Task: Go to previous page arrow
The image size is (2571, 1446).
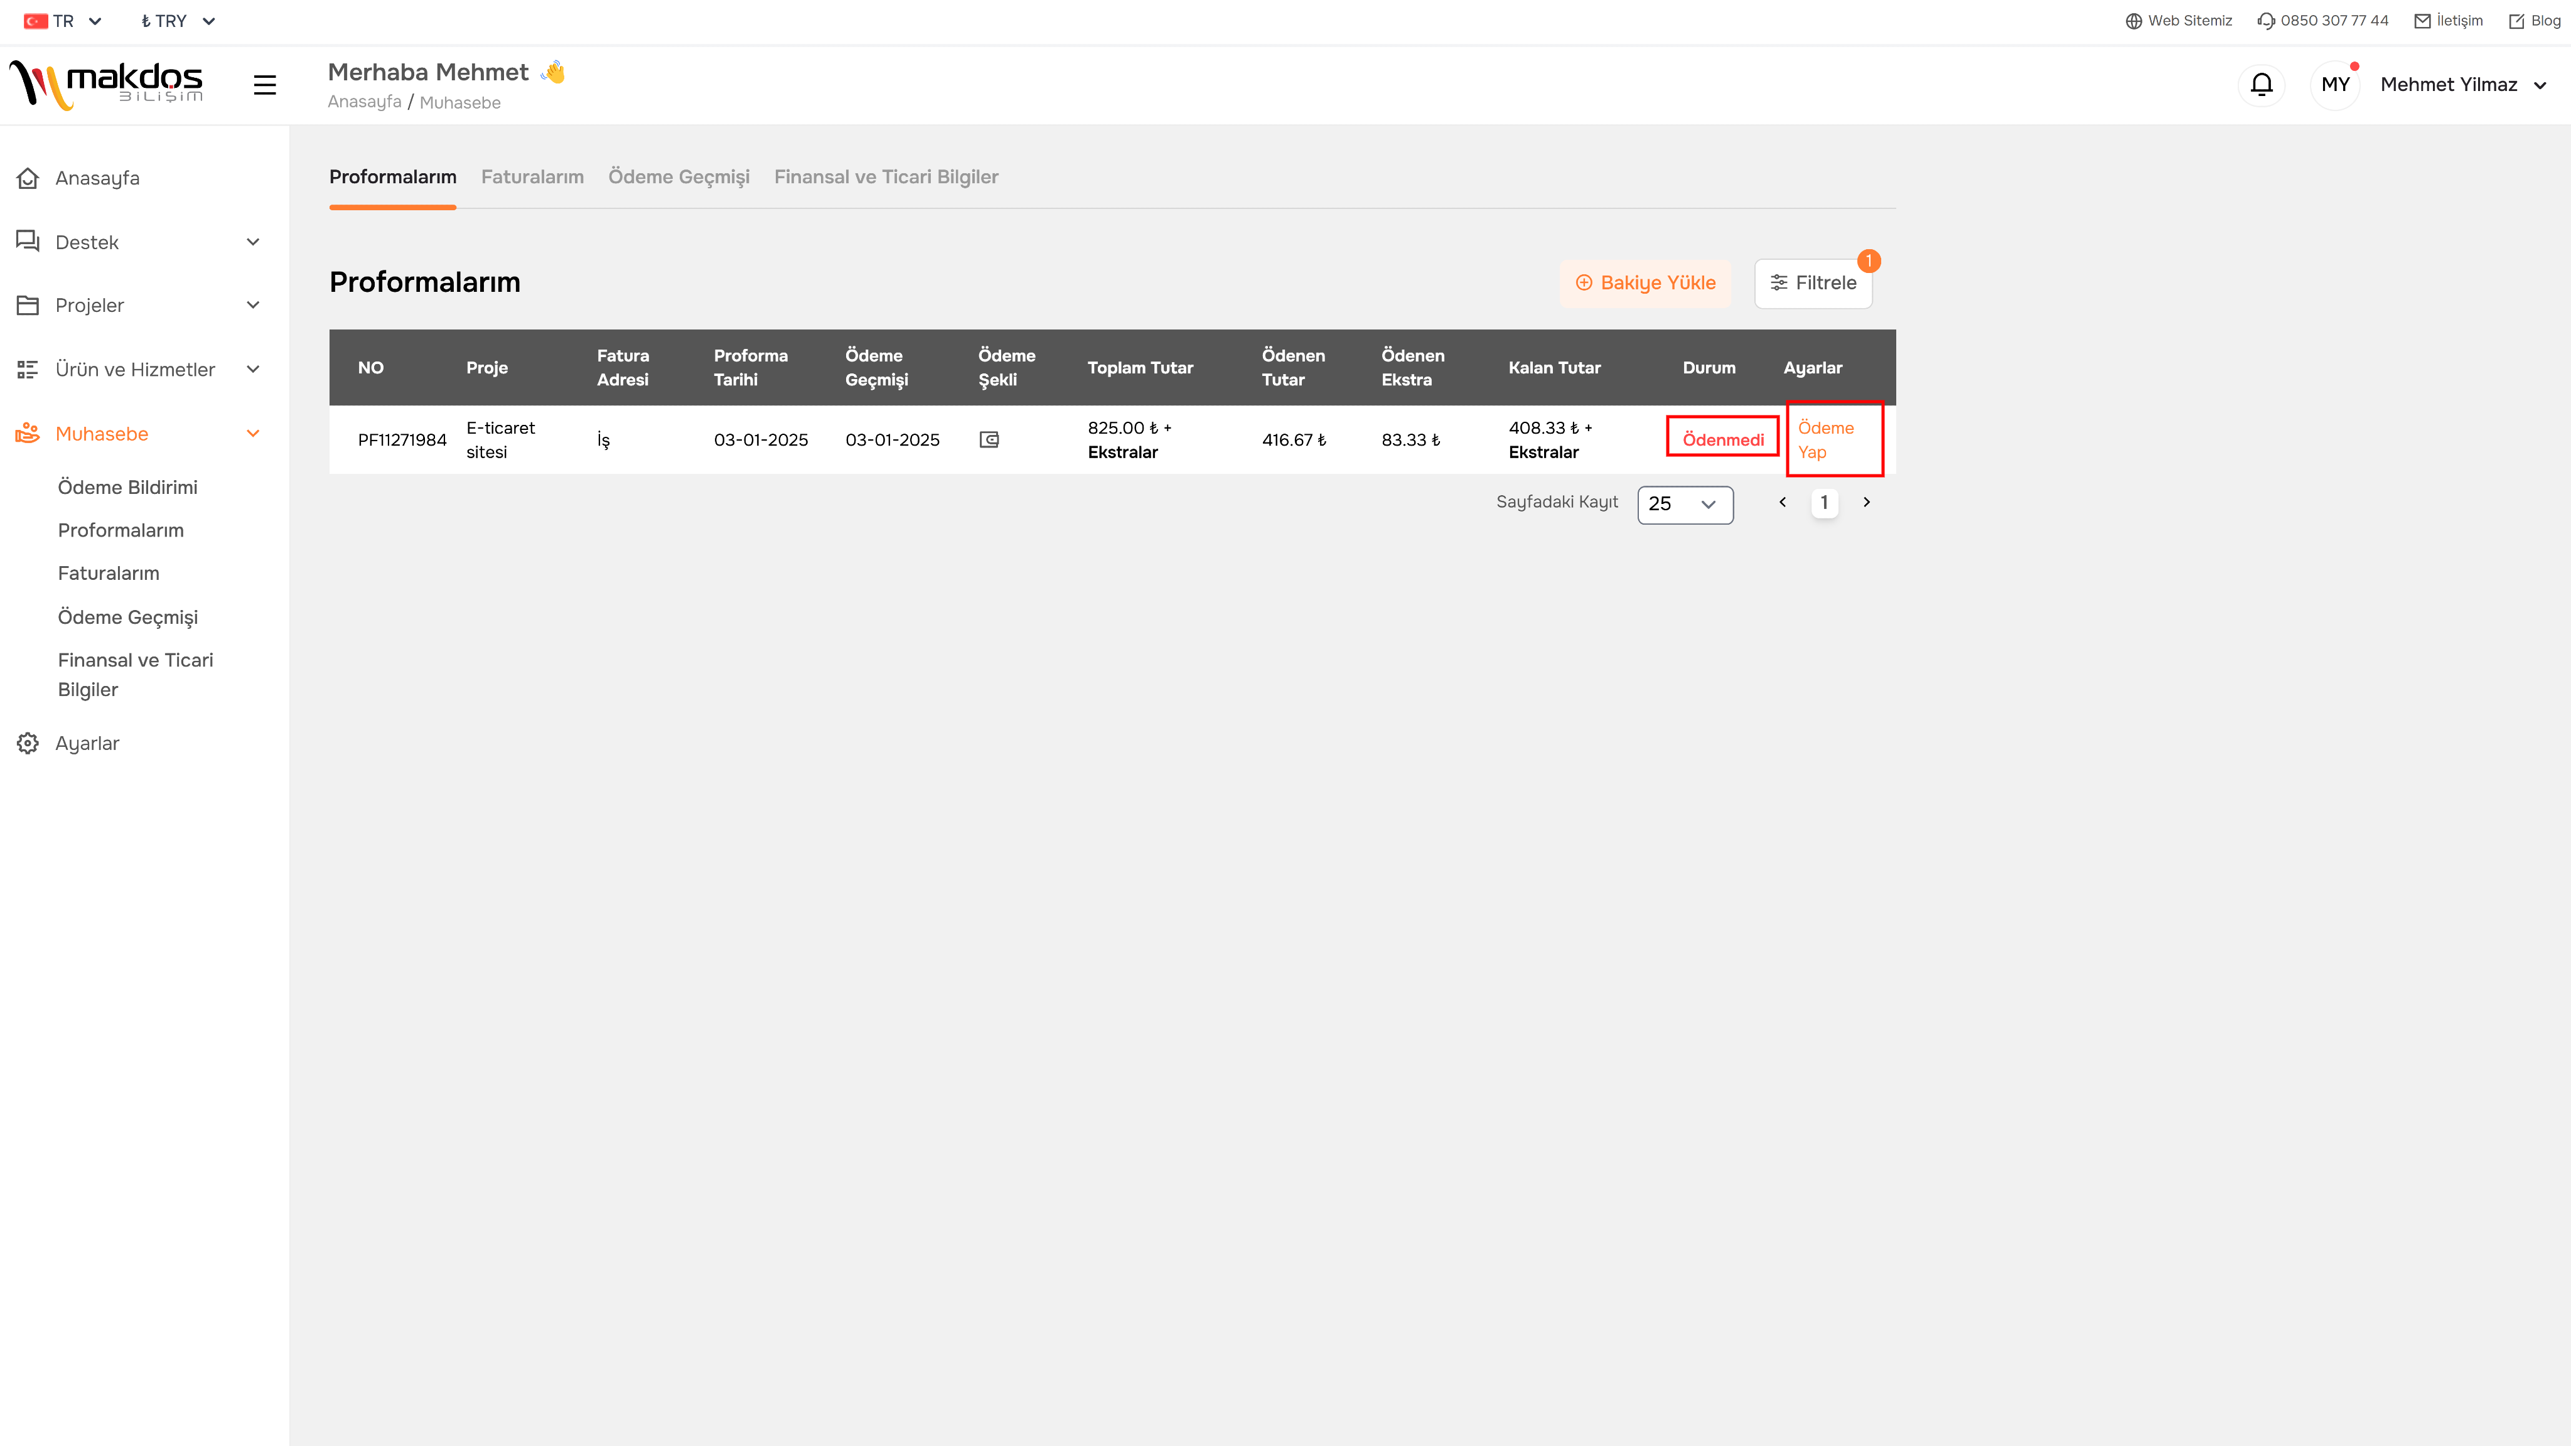Action: tap(1783, 502)
